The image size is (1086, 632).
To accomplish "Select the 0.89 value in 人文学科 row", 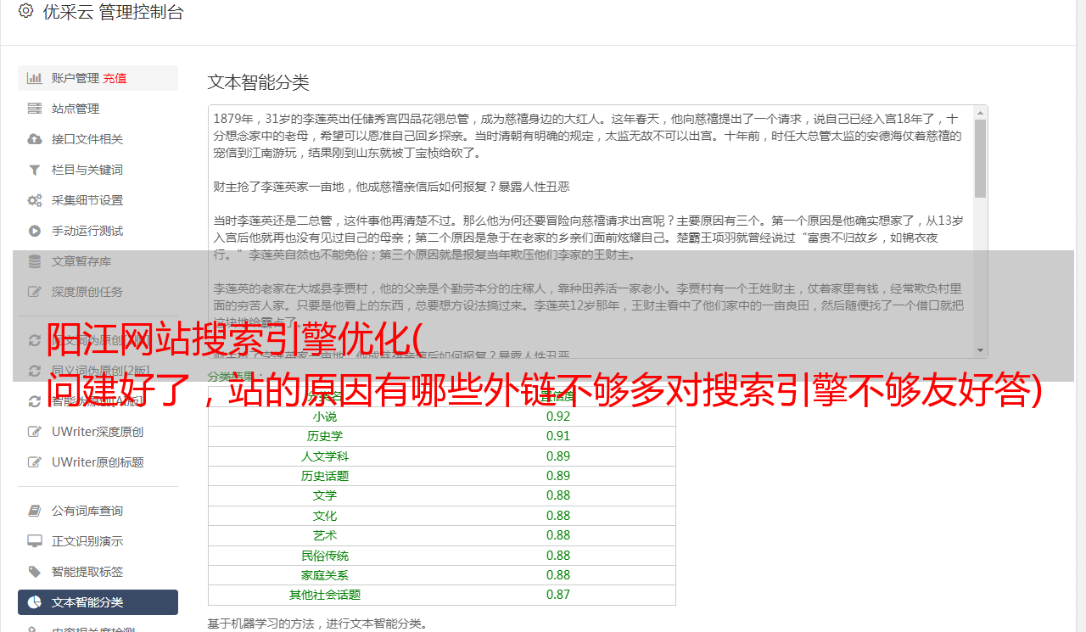I will pyautogui.click(x=558, y=456).
